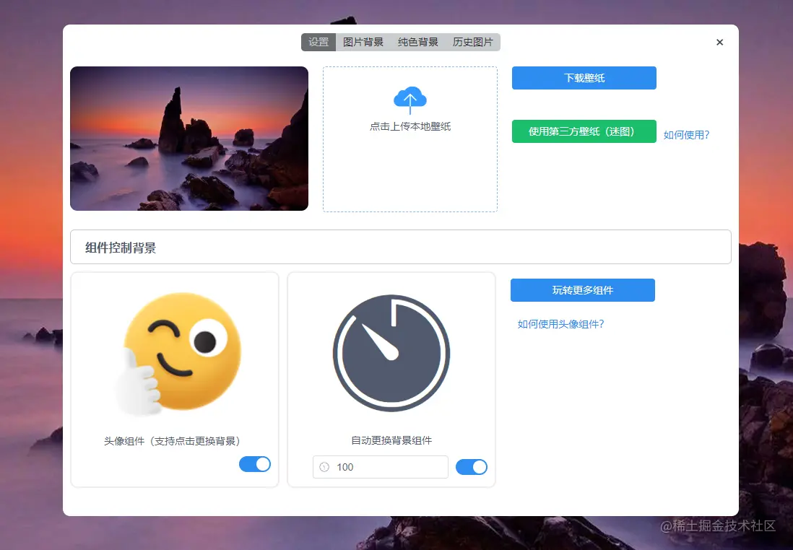Click the current wallpaper preview thumbnail
The image size is (793, 550).
click(x=188, y=139)
